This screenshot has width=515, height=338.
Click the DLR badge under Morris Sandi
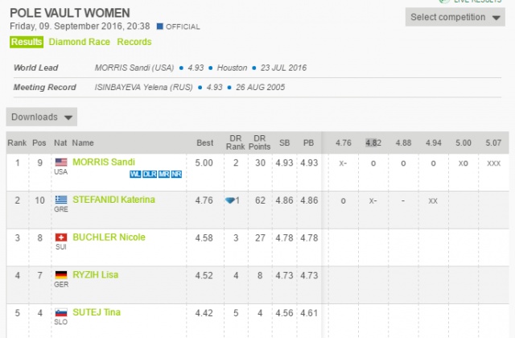pos(149,174)
